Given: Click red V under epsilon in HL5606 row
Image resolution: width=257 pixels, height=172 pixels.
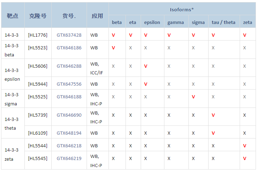Looking at the screenshot, I should tap(146, 66).
